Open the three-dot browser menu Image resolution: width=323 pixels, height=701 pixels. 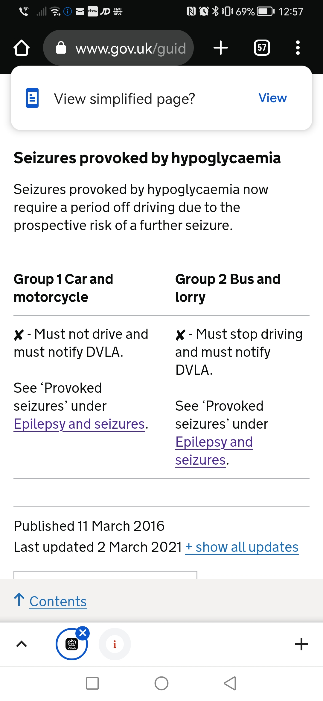coord(298,48)
